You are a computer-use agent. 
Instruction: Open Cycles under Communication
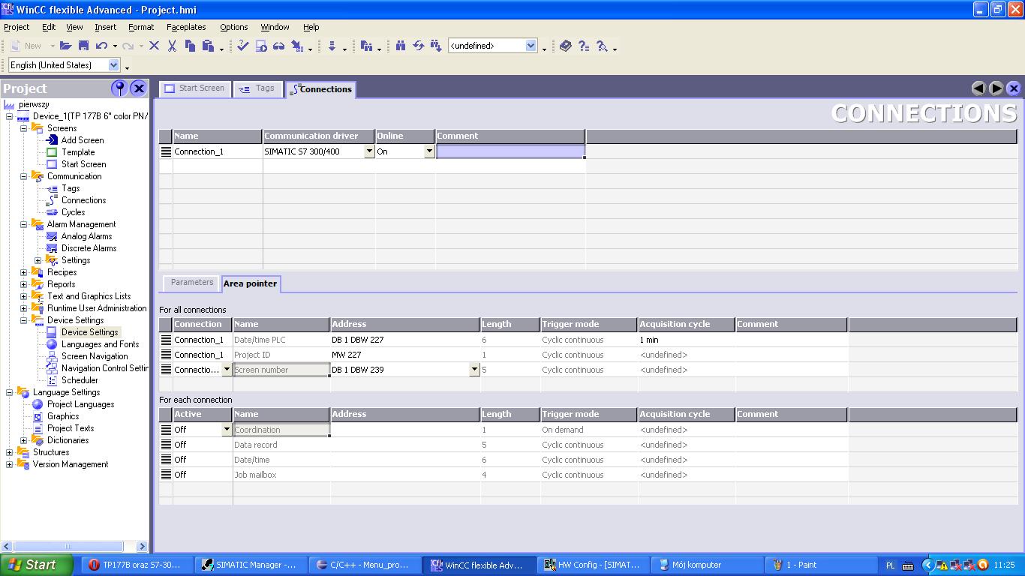(73, 212)
